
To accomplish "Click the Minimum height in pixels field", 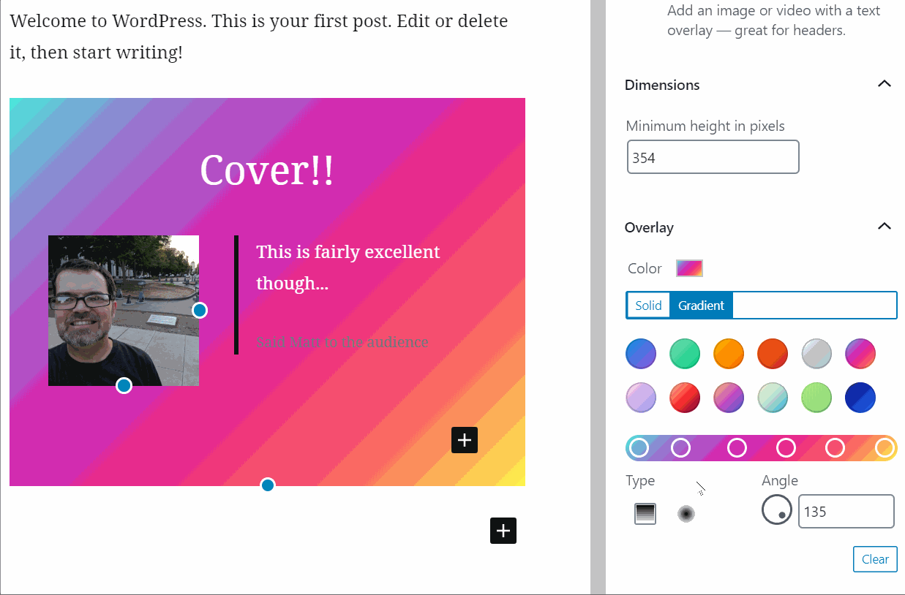I will 713,158.
